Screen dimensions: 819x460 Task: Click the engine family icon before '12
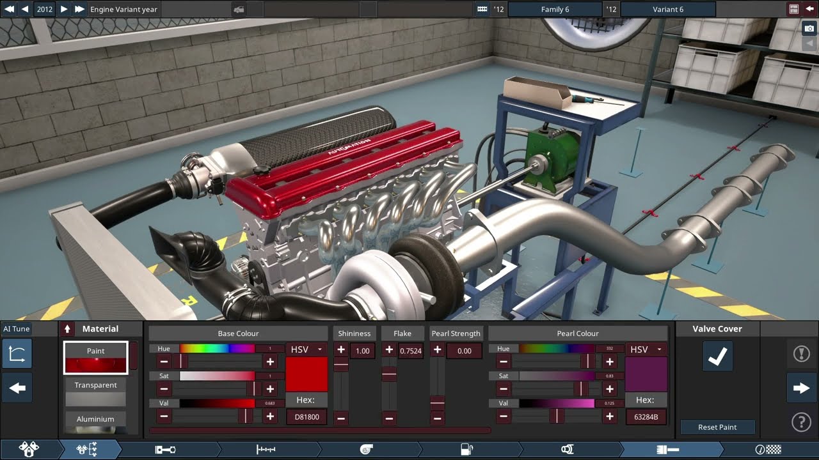[482, 9]
